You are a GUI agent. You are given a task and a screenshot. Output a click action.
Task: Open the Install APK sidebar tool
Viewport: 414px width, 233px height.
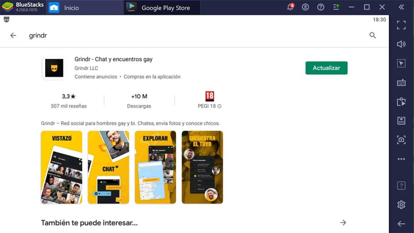point(401,121)
